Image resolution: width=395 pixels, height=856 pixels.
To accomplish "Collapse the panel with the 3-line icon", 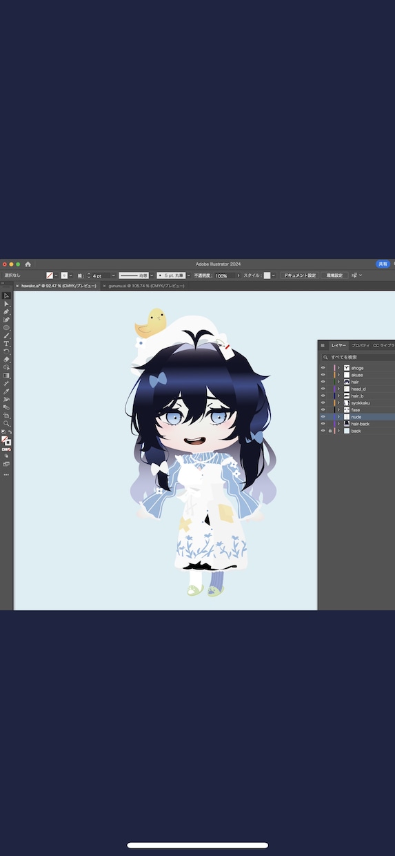I will click(323, 345).
